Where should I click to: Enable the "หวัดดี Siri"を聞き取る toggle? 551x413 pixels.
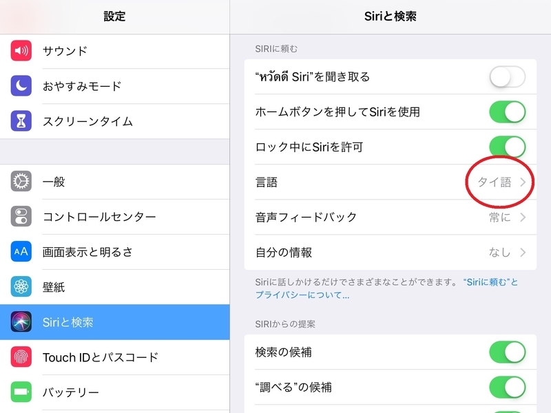[x=507, y=76]
